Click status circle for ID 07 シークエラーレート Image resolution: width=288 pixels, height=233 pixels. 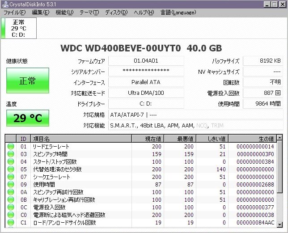pyautogui.click(x=11, y=177)
